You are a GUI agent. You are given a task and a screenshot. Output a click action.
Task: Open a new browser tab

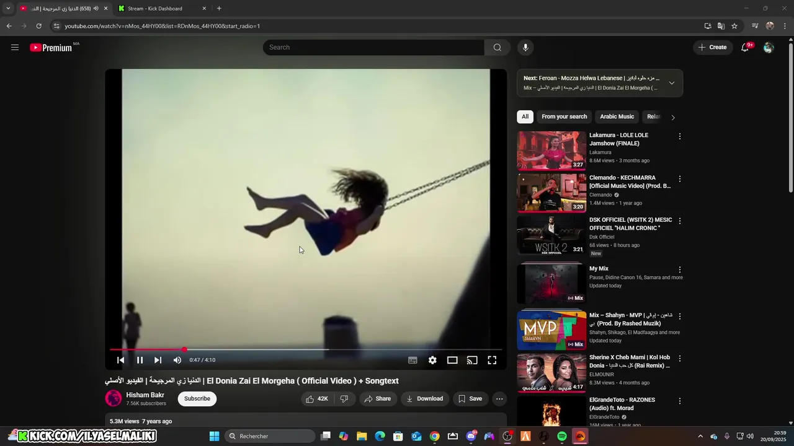pos(219,9)
